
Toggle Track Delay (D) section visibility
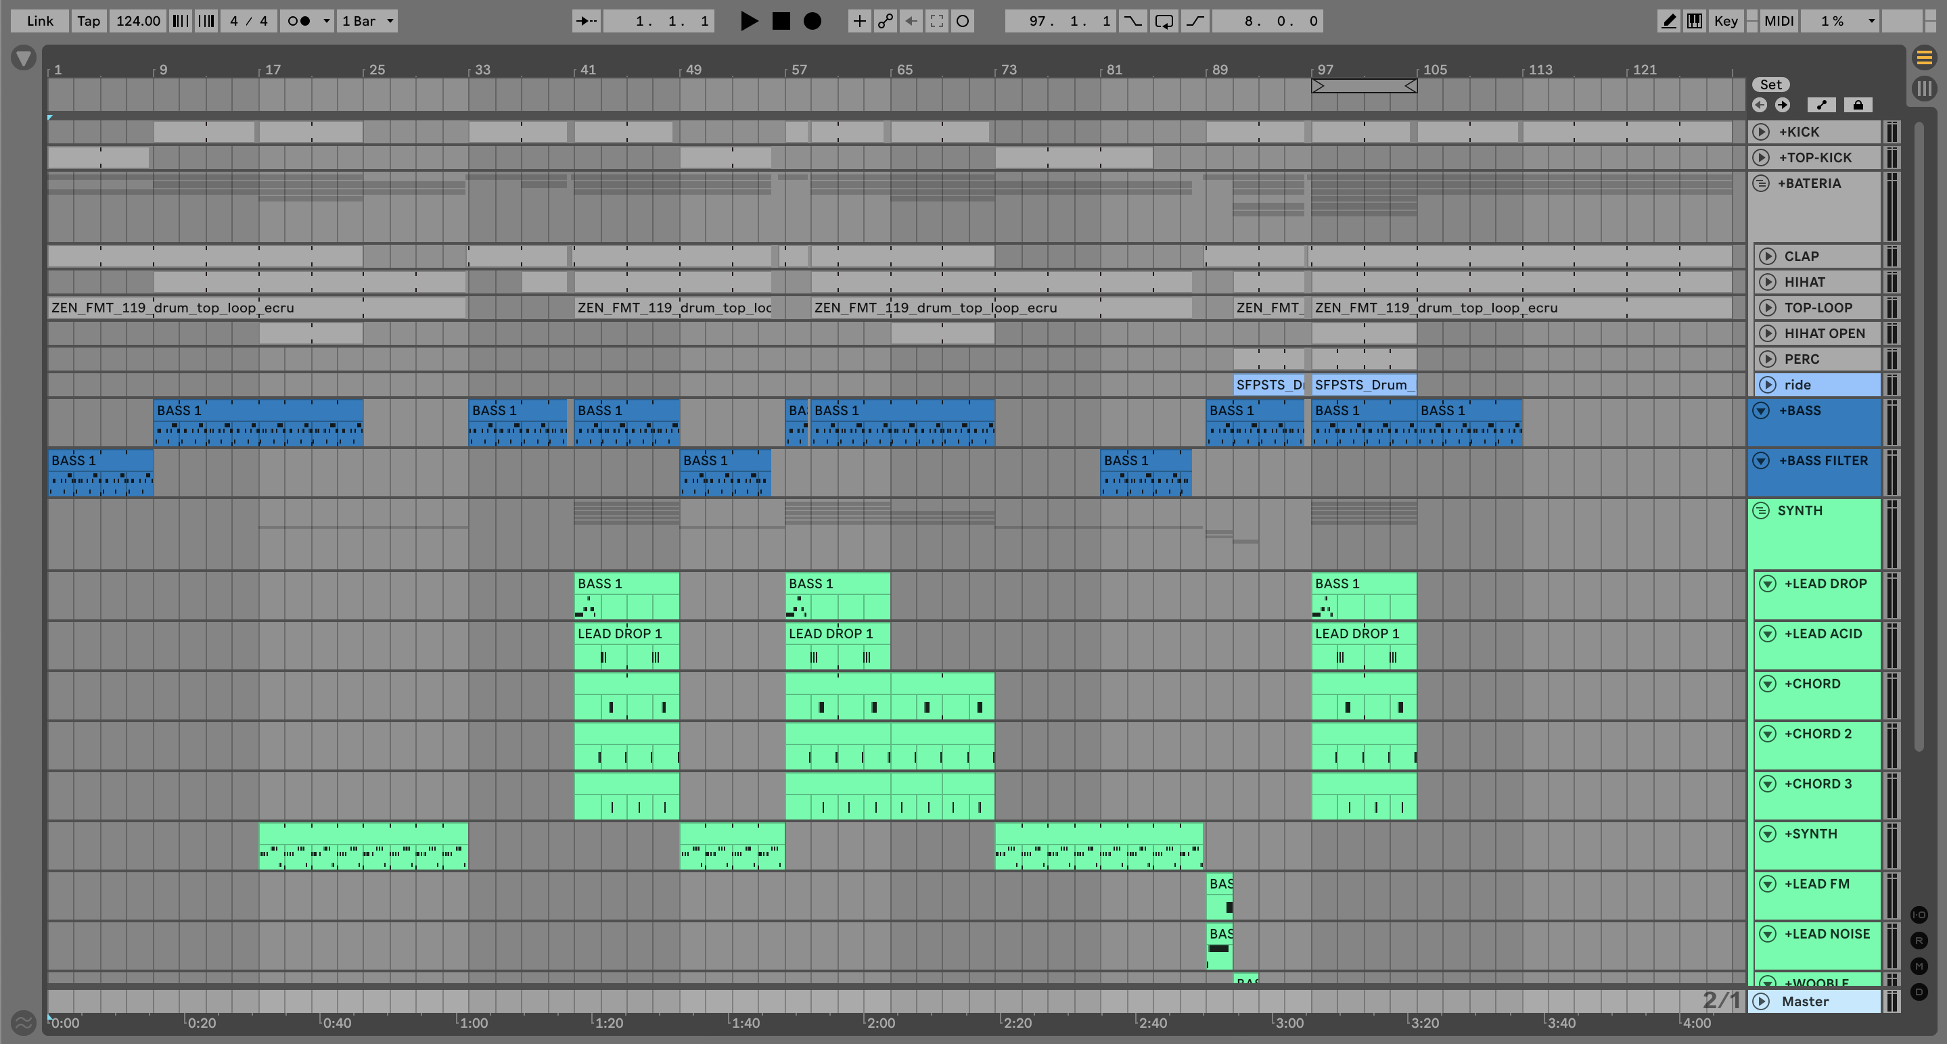(x=1919, y=991)
